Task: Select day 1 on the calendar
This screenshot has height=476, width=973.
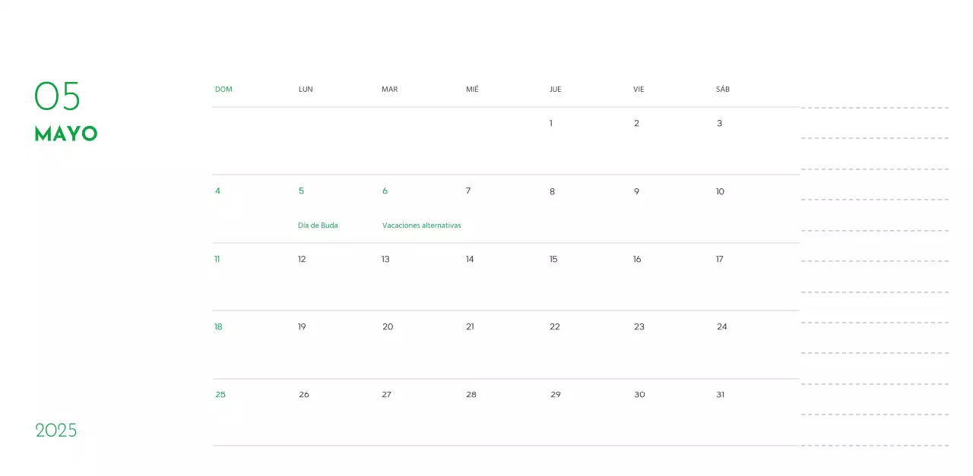Action: coord(550,123)
